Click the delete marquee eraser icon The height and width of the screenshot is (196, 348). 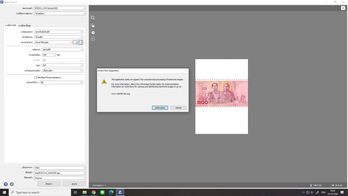click(x=93, y=25)
